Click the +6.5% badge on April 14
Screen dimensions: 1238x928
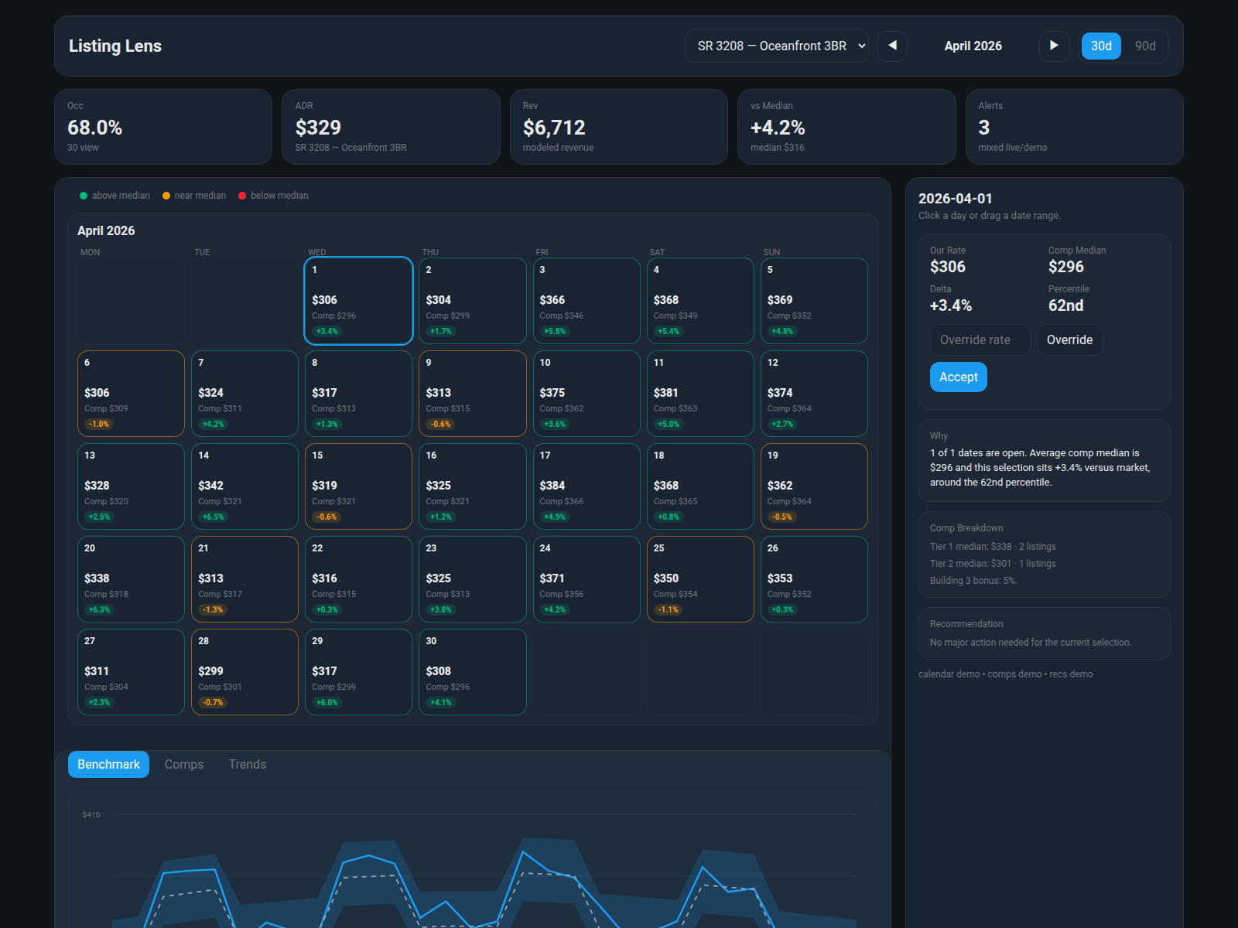point(213,517)
